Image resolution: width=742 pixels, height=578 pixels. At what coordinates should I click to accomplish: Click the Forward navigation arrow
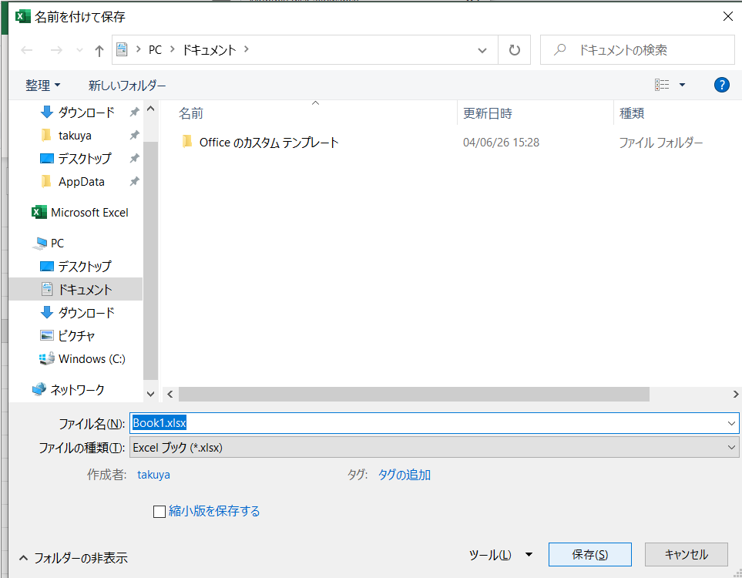[56, 49]
